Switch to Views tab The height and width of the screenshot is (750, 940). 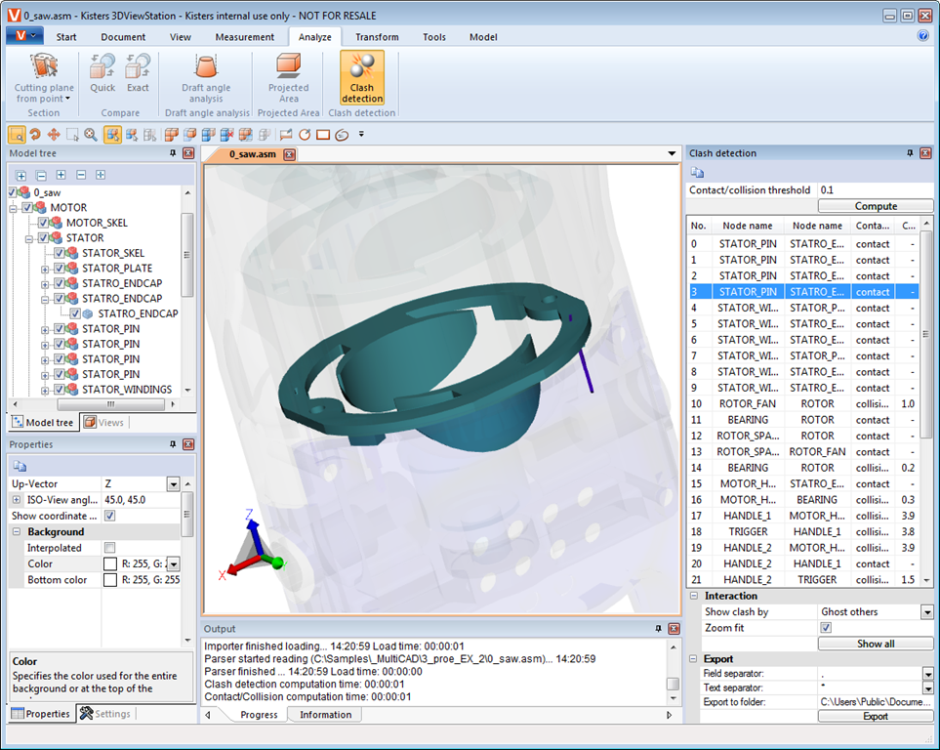coord(103,423)
